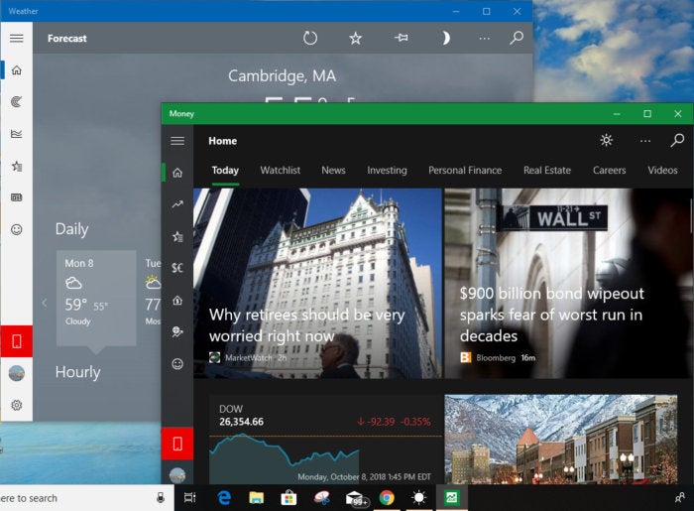Image resolution: width=694 pixels, height=511 pixels.
Task: Open the Weather hamburger menu
Action: [17, 38]
